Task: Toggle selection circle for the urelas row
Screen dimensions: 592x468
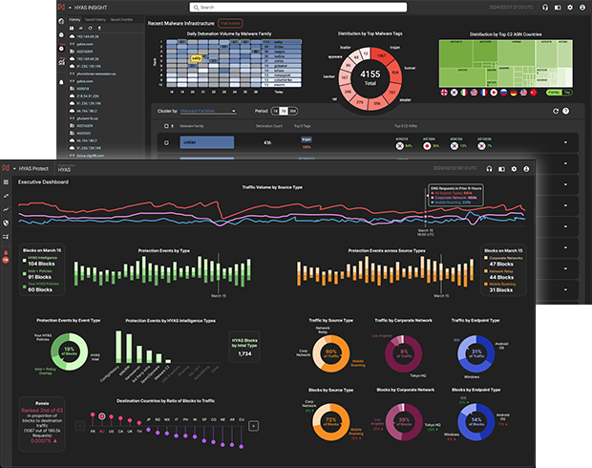Action: click(166, 142)
